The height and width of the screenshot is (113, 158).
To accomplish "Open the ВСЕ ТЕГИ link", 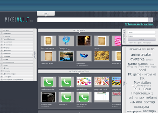I will 151,49.
